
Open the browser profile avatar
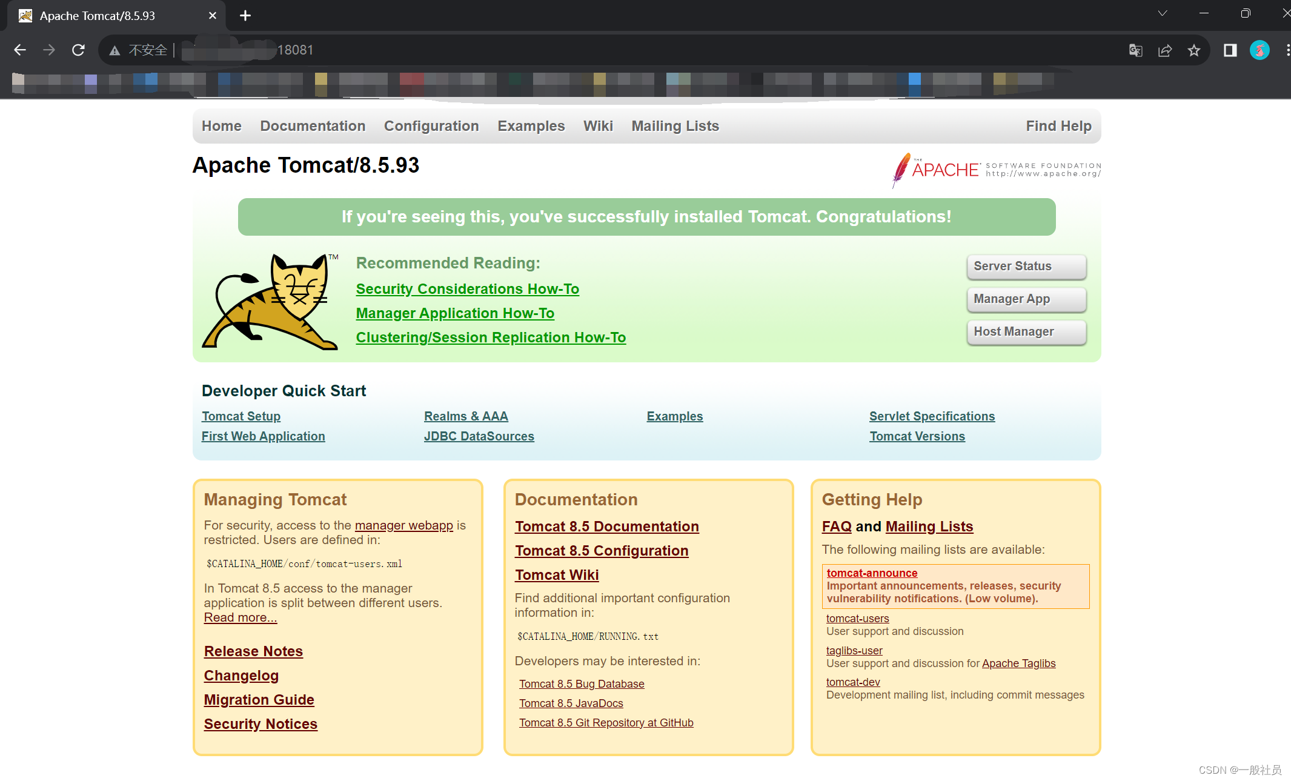click(1259, 50)
